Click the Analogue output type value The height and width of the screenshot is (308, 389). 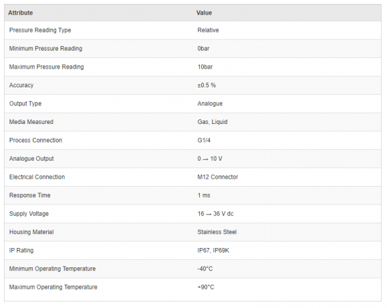(x=210, y=103)
